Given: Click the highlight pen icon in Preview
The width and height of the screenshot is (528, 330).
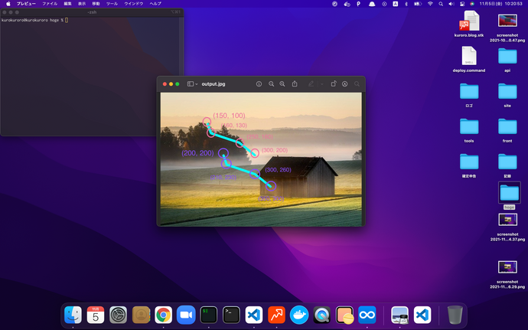Looking at the screenshot, I should 311,84.
